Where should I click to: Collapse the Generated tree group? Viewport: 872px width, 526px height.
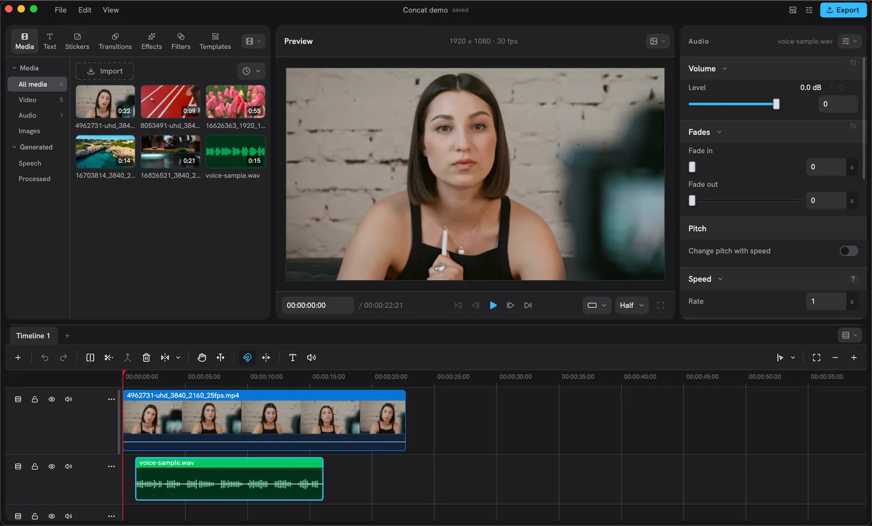(x=15, y=147)
